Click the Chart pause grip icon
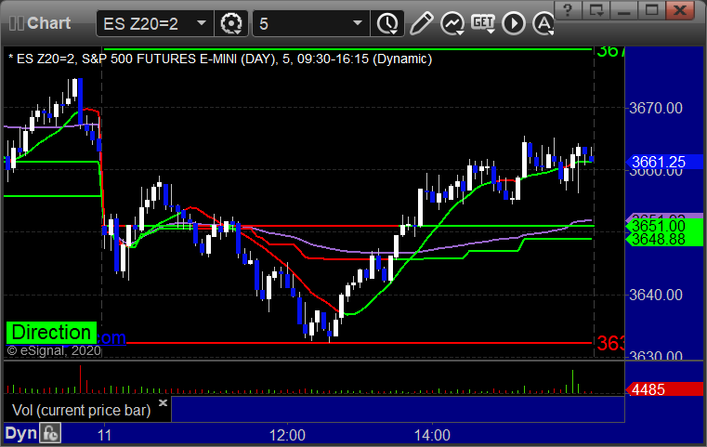Image resolution: width=707 pixels, height=447 pixels. pyautogui.click(x=16, y=23)
